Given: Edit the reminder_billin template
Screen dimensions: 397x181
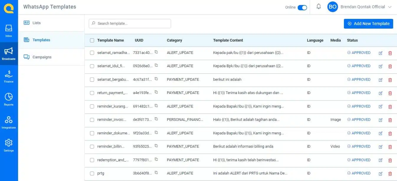Looking at the screenshot, I should pos(380,147).
